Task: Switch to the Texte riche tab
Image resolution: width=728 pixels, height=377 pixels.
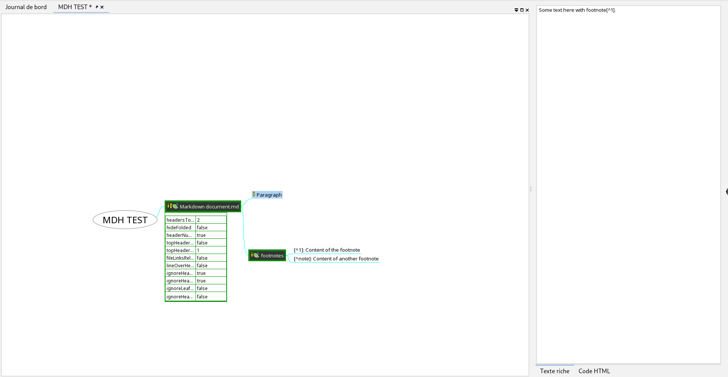Action: click(555, 371)
